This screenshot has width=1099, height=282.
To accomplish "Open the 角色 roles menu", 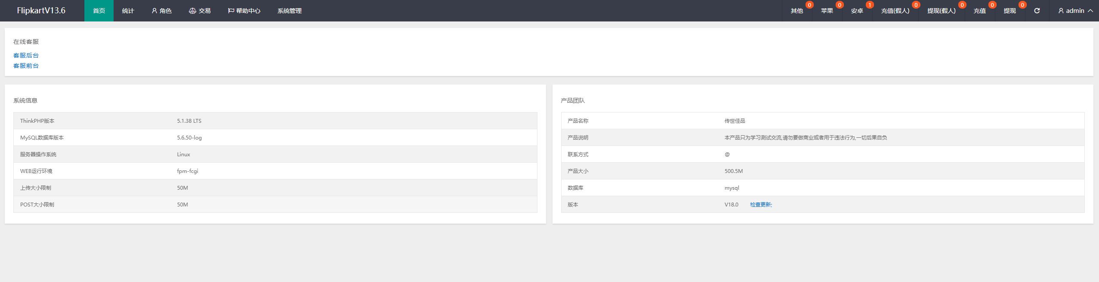I will (x=161, y=11).
